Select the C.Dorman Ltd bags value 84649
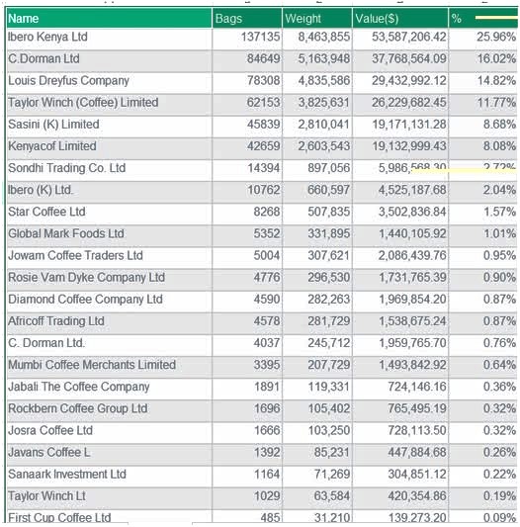The width and height of the screenshot is (520, 527). [x=247, y=58]
